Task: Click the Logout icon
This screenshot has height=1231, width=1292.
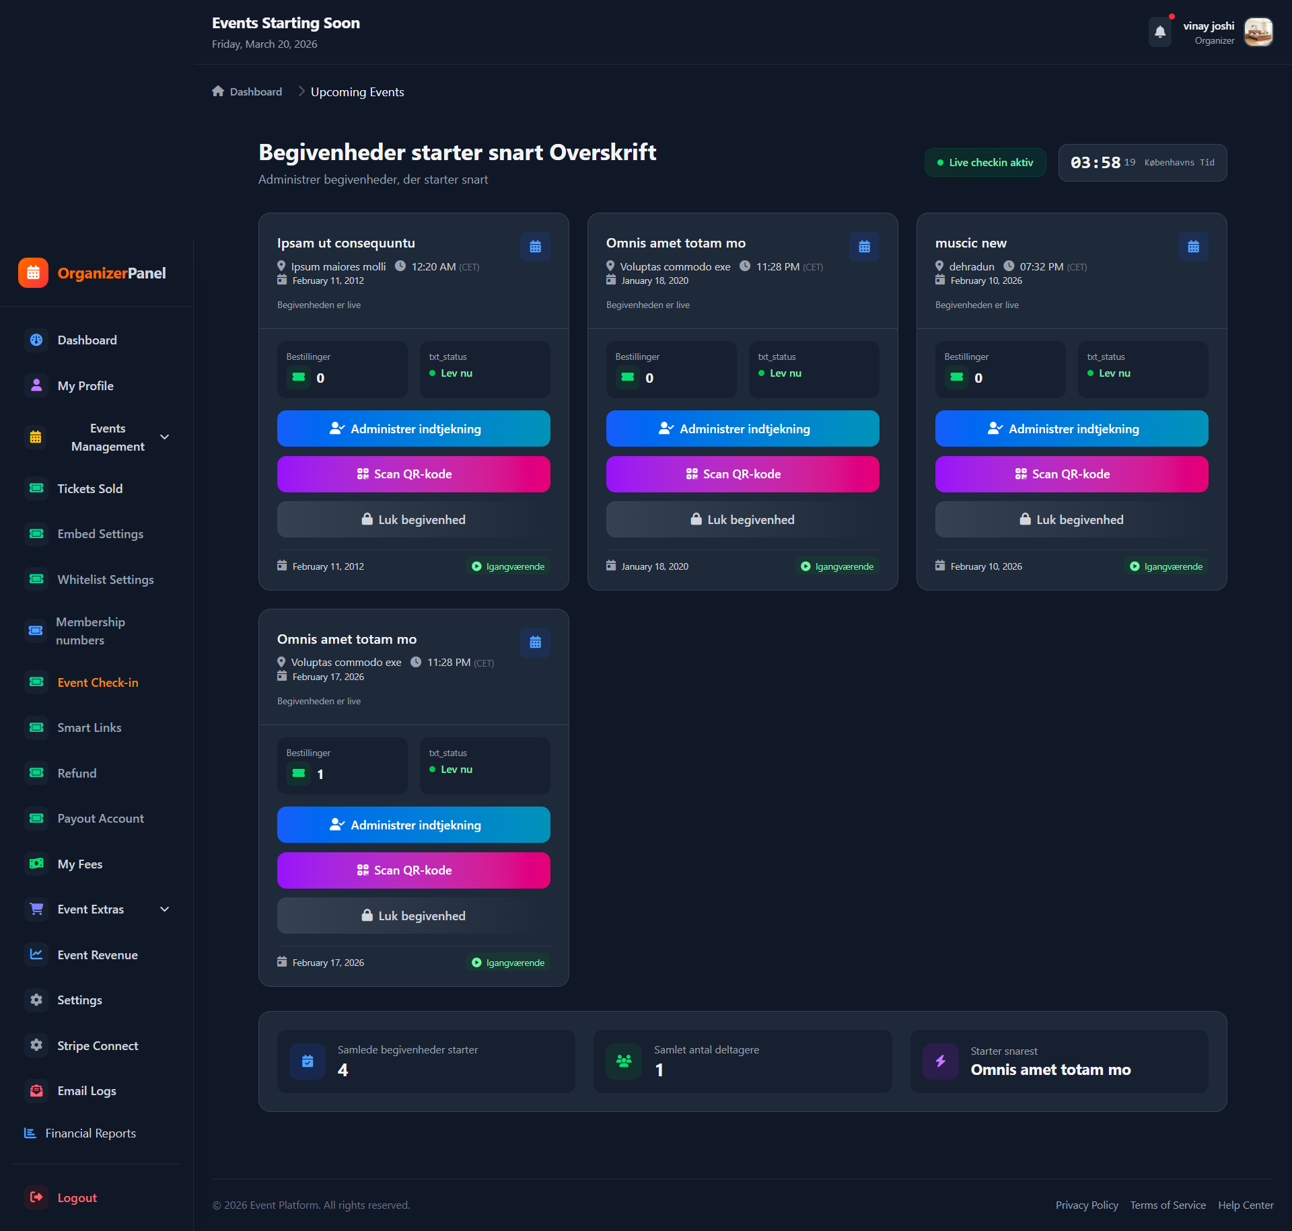Action: click(x=36, y=1198)
